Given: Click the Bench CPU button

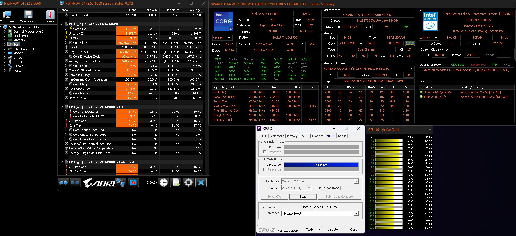Looking at the screenshot, I should 275,197.
